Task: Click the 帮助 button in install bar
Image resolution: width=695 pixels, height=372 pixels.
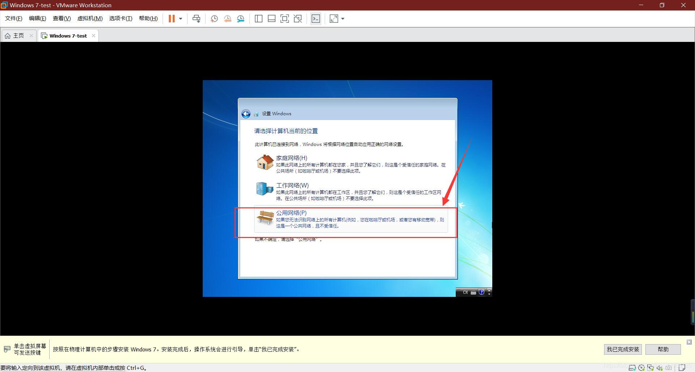Action: coord(663,349)
